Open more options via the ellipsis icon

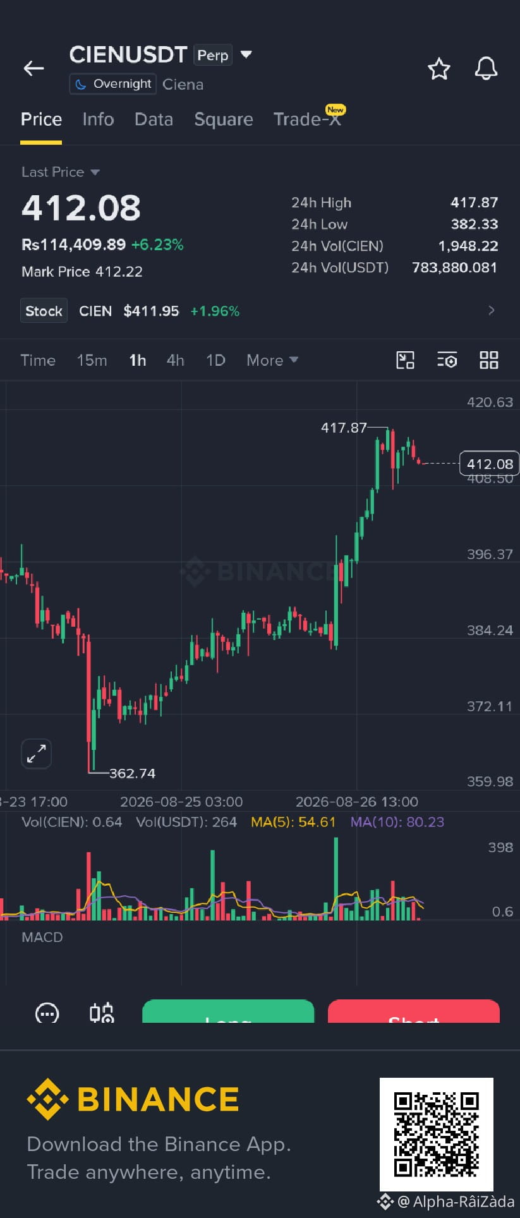47,1013
